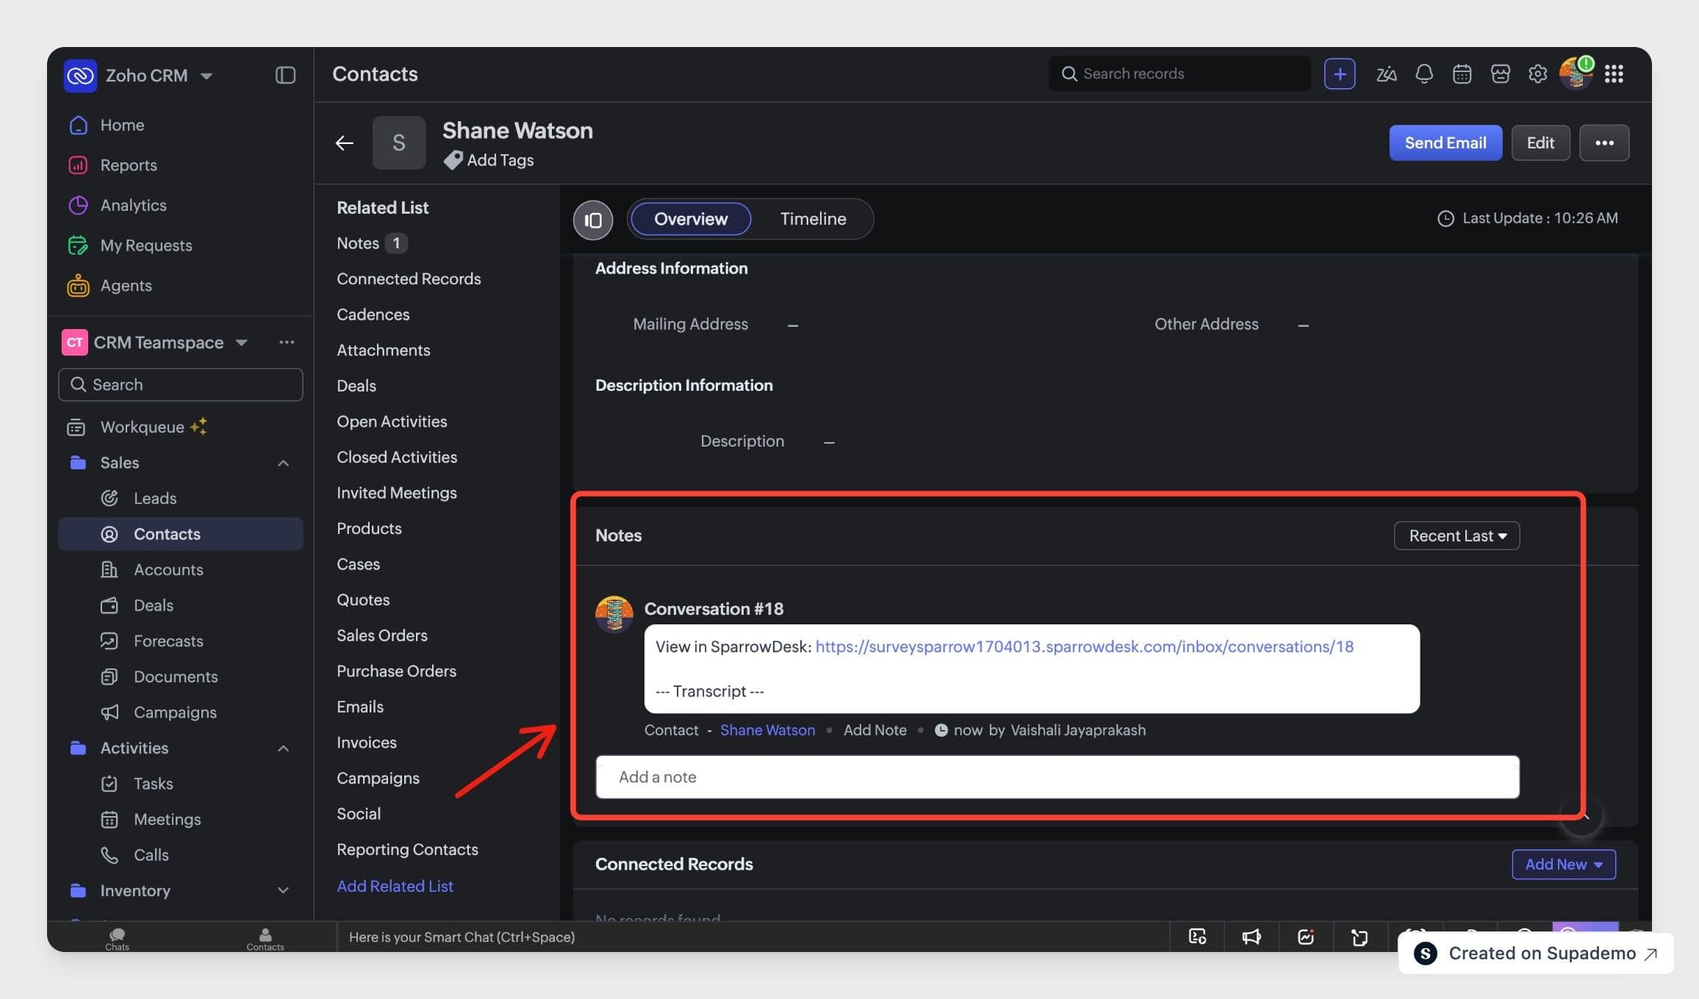This screenshot has width=1699, height=999.
Task: Collapse the Activities section chevron
Action: coord(283,748)
